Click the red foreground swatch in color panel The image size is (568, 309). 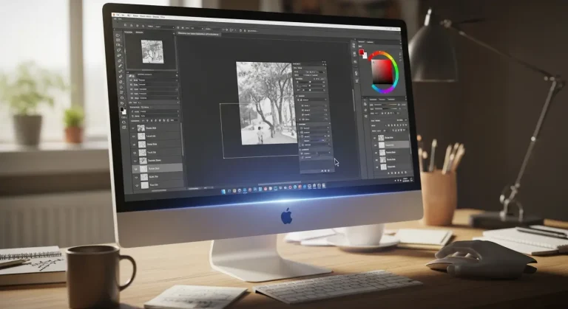coord(361,52)
